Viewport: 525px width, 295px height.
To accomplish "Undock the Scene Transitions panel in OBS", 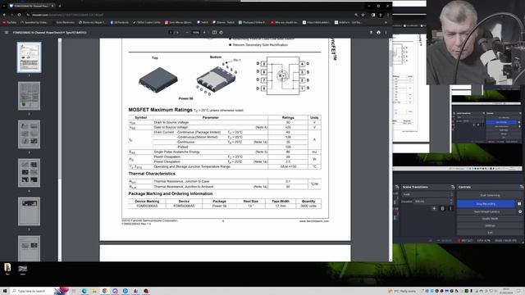I will (x=453, y=187).
